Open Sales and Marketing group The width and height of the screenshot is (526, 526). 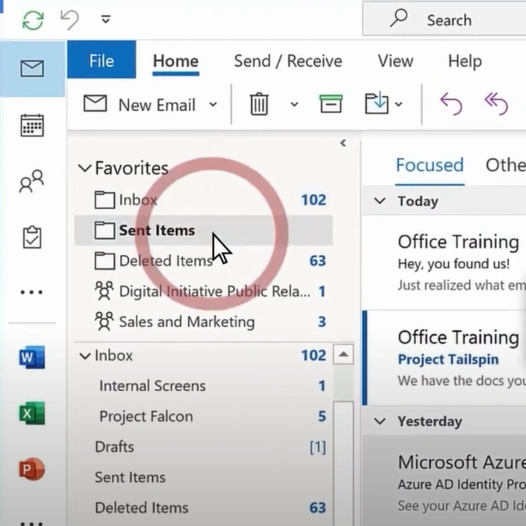click(x=204, y=321)
